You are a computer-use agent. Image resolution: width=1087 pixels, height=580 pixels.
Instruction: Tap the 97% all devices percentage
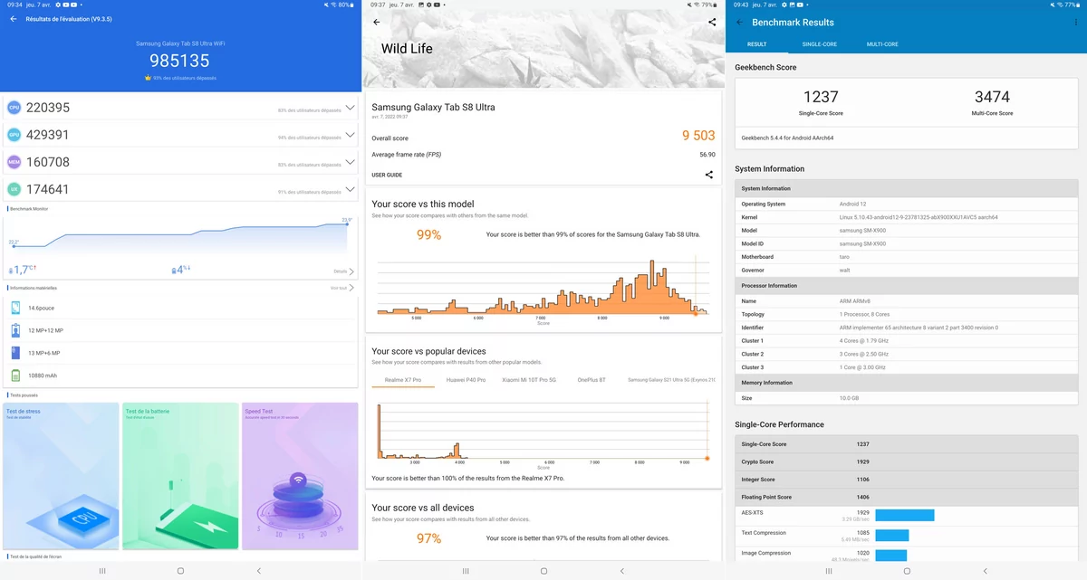[x=428, y=538]
